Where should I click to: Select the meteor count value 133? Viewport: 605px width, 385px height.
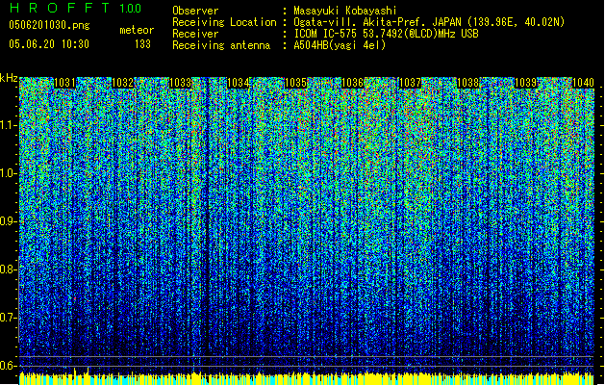tap(142, 44)
